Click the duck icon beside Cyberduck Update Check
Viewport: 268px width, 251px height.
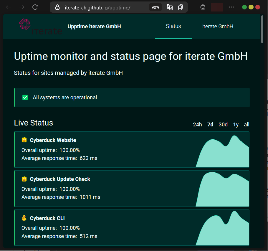tap(24, 179)
